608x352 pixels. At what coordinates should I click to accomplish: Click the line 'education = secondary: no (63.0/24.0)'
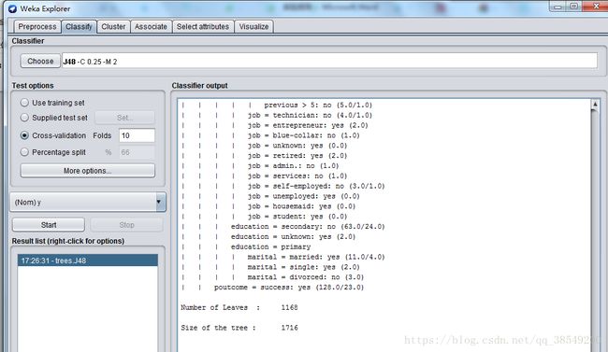point(308,227)
